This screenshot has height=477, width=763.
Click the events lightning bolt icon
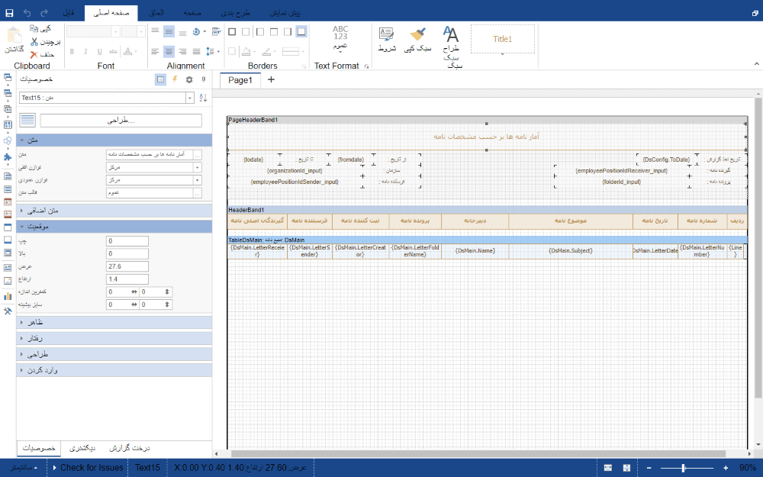pyautogui.click(x=175, y=79)
